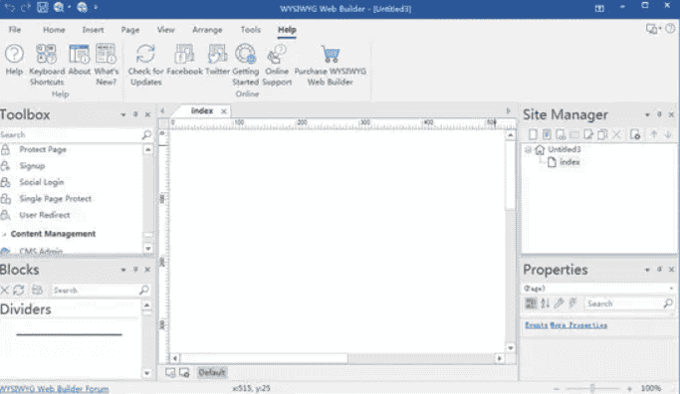Click Events lightning icon in Properties

[x=572, y=303]
